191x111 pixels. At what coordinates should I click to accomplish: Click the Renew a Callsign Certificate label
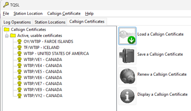162,74
